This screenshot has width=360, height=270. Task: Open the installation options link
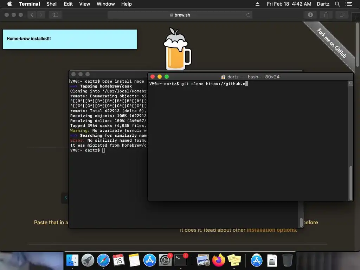(x=272, y=230)
